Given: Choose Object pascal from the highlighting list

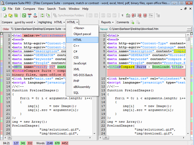Looking at the screenshot, I should tap(82, 34).
